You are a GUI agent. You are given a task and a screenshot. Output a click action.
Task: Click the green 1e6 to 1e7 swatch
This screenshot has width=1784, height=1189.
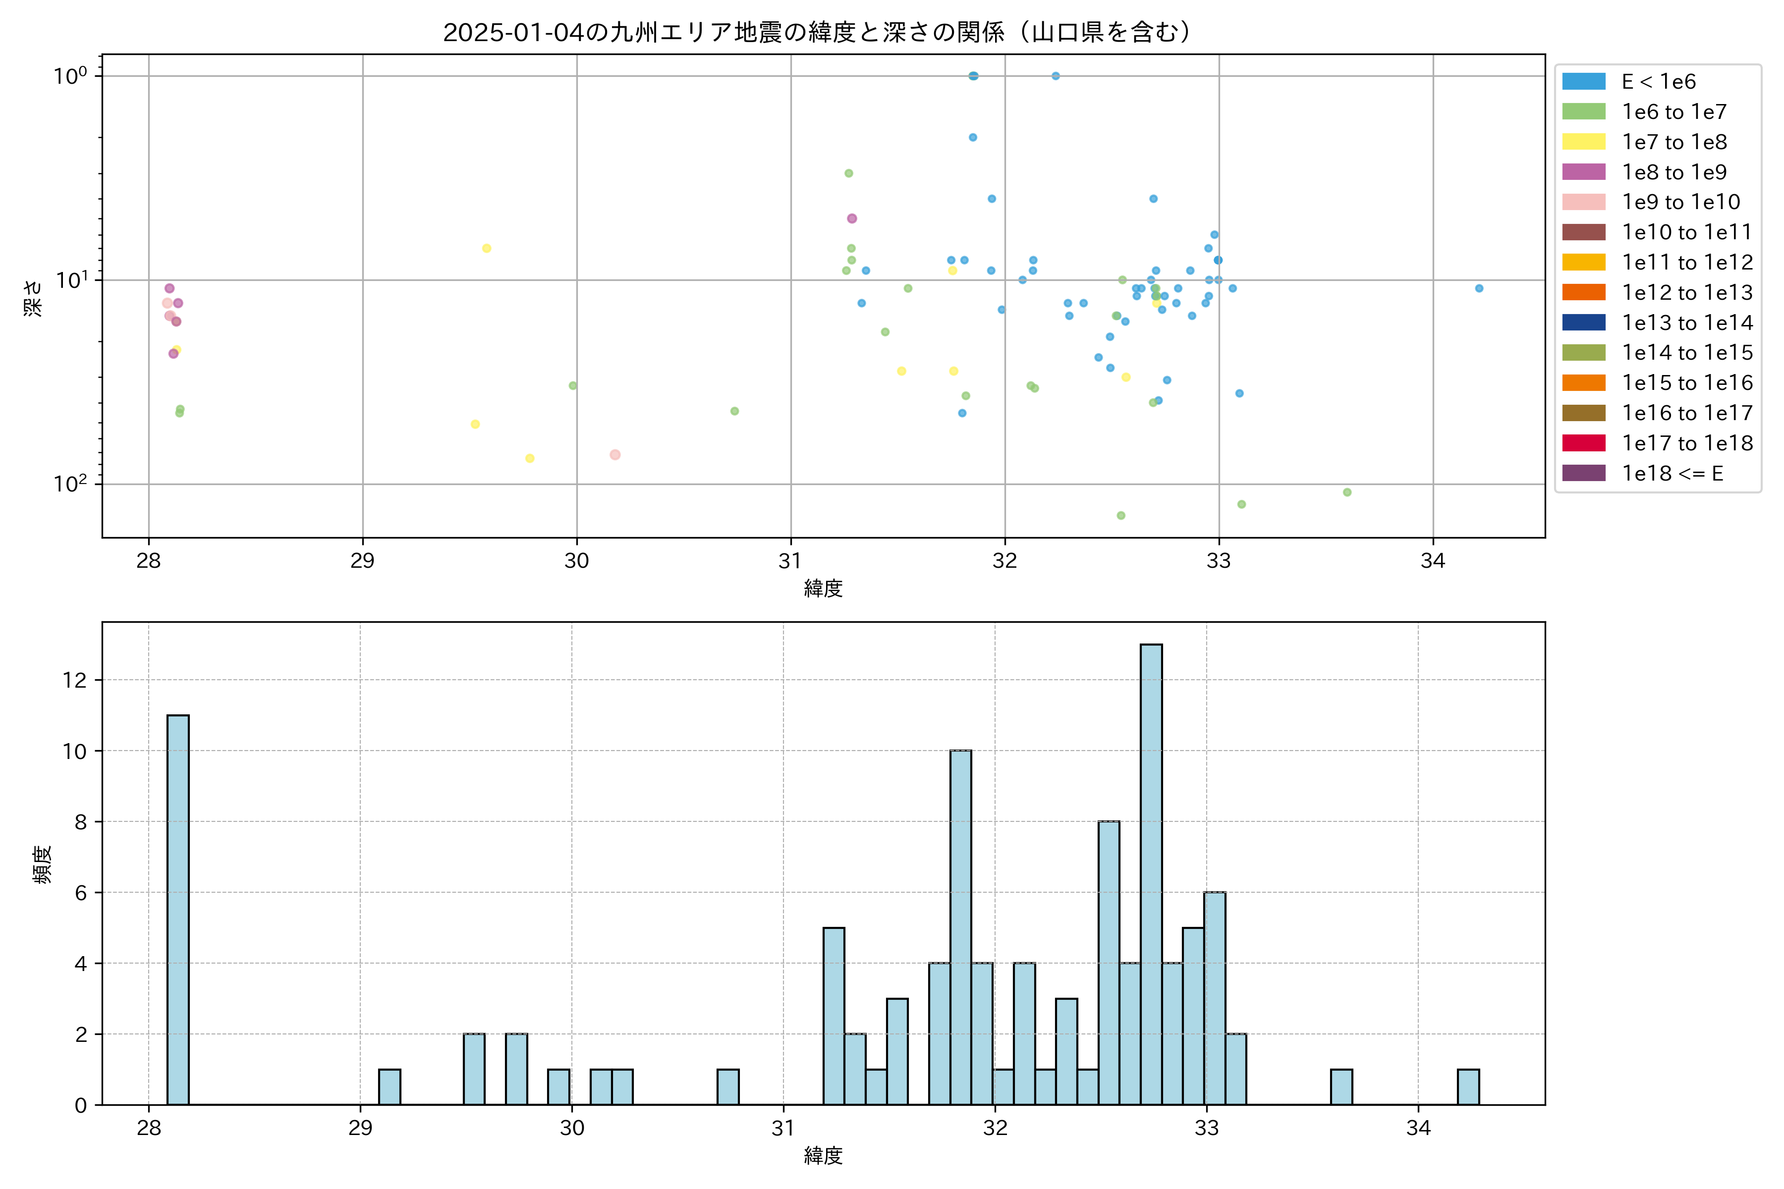click(1584, 112)
